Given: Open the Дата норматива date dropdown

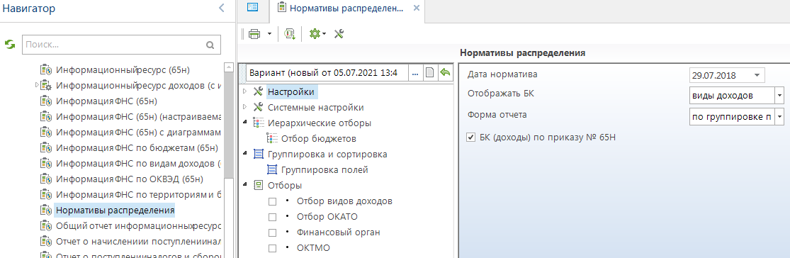Looking at the screenshot, I should (757, 76).
